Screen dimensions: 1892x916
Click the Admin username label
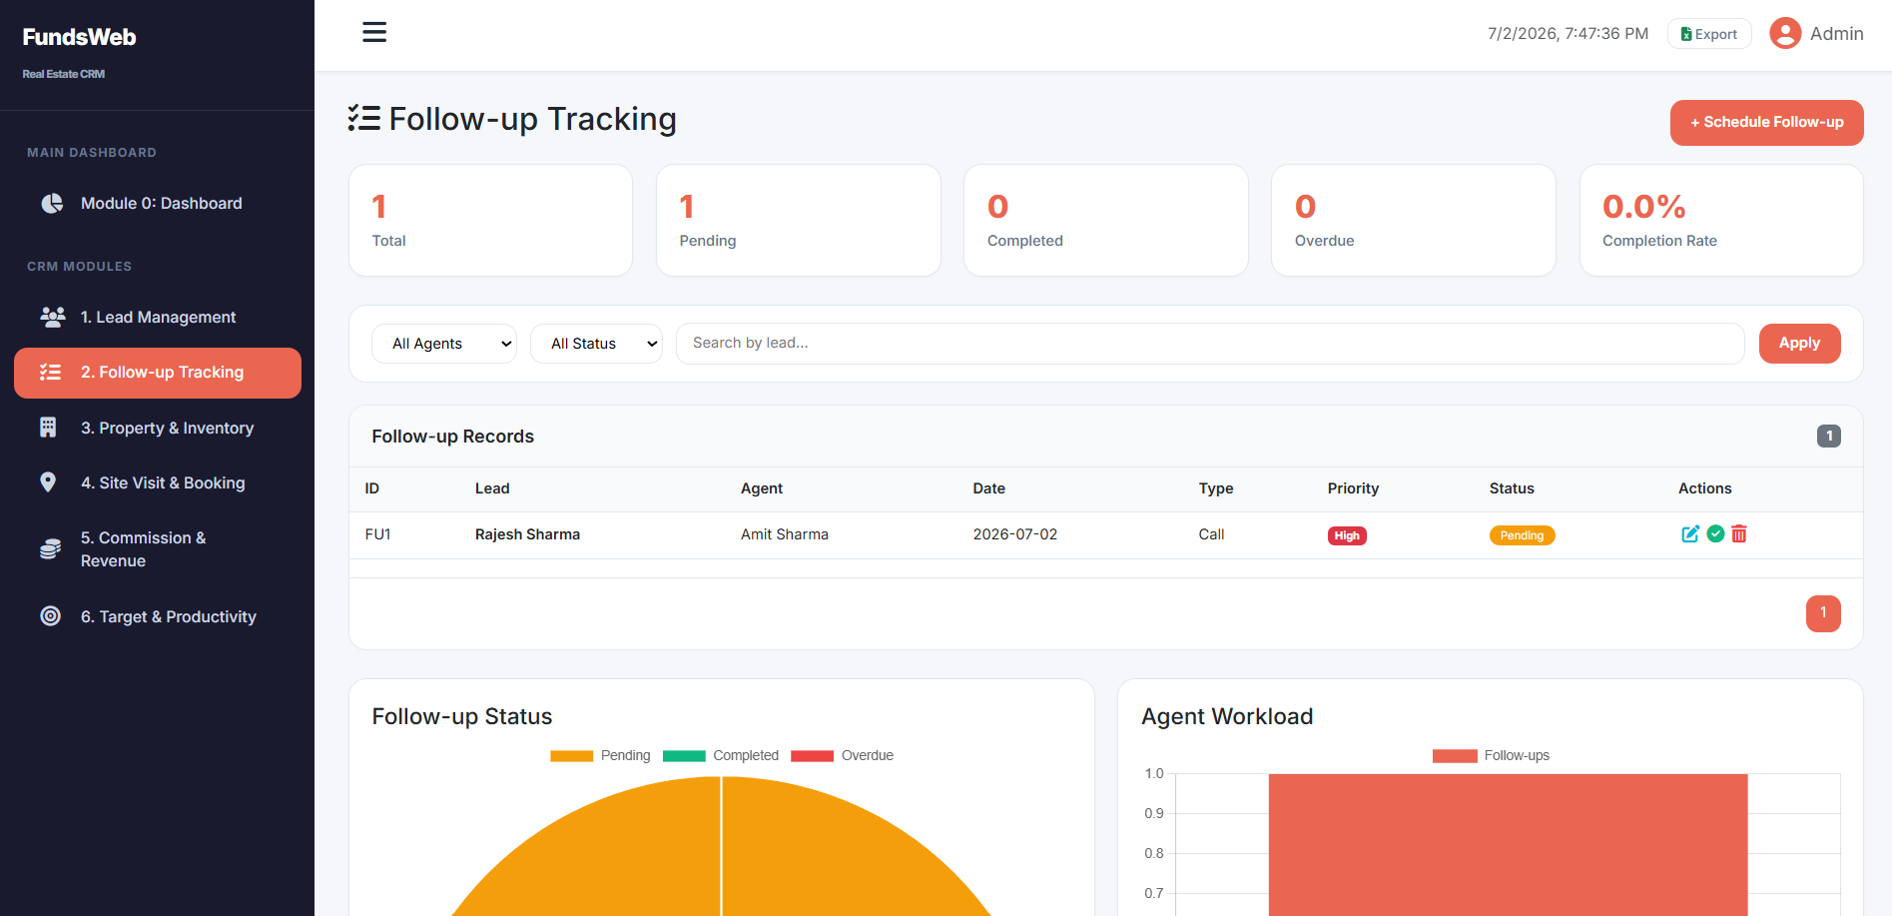pos(1836,34)
